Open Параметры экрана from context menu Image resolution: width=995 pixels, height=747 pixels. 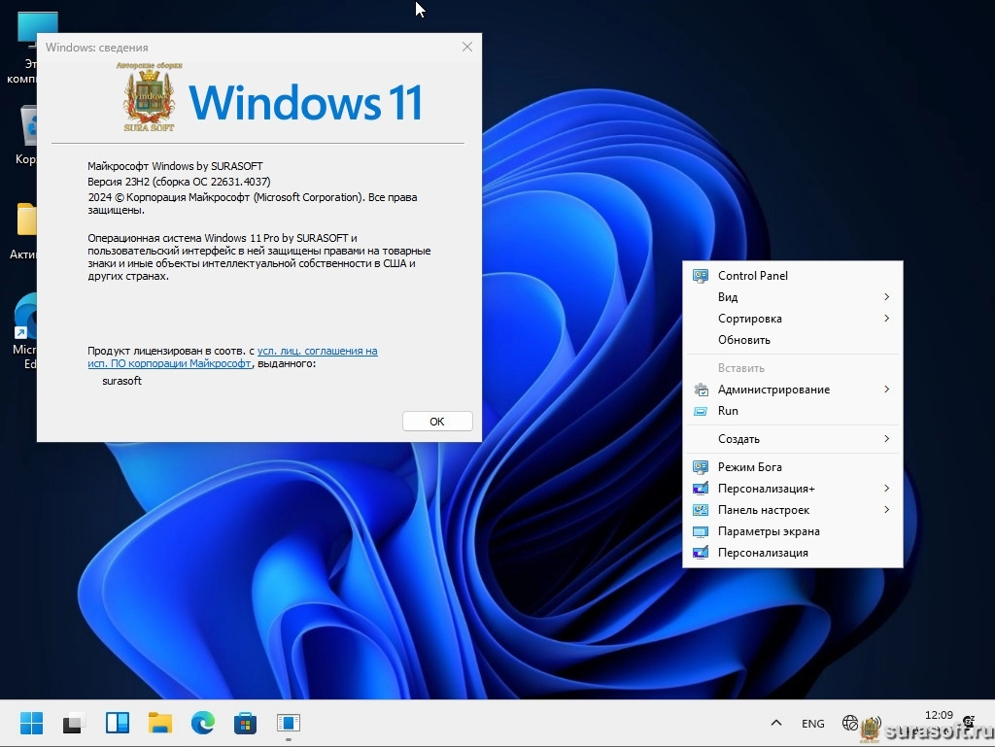769,531
